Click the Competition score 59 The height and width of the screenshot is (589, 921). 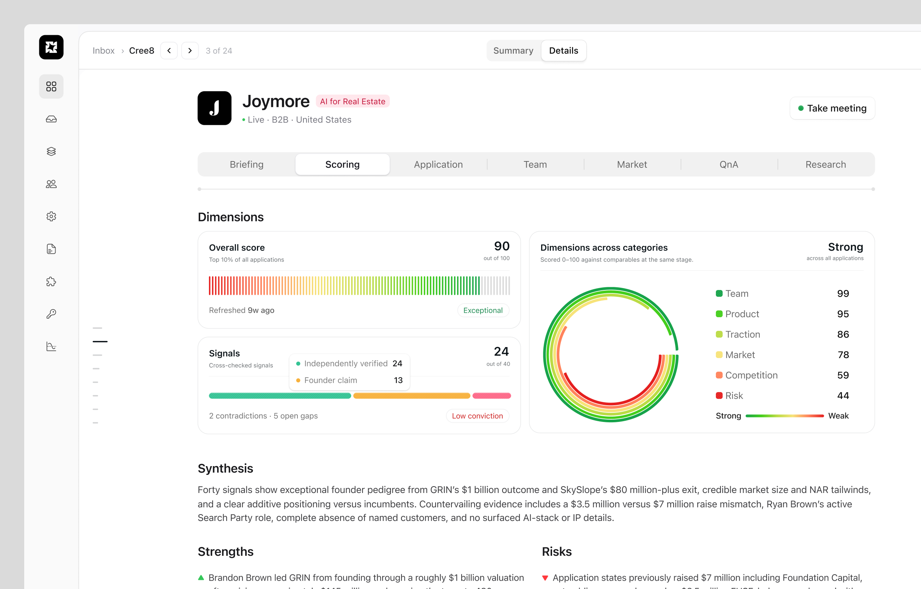pyautogui.click(x=843, y=375)
